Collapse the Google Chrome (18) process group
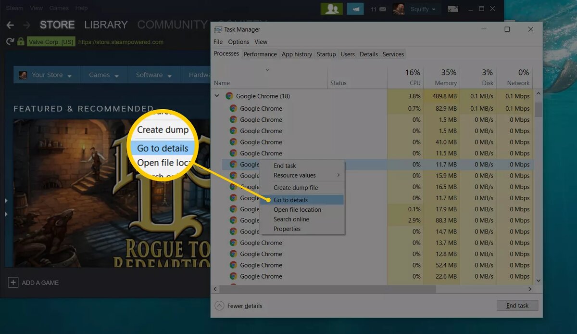Screen dimensions: 577x334 click(217, 96)
